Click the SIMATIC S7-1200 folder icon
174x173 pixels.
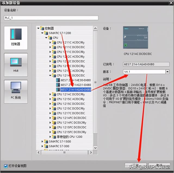pyautogui.click(x=46, y=33)
